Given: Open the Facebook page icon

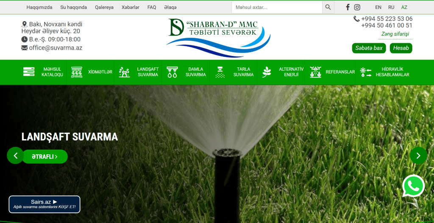Looking at the screenshot, I should (x=348, y=7).
